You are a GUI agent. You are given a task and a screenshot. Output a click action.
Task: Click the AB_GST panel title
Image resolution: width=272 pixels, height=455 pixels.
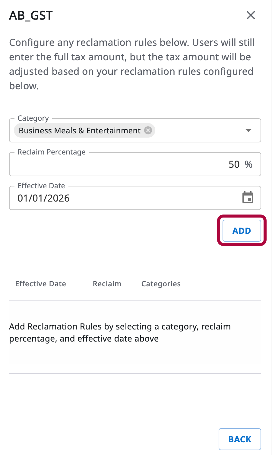click(x=31, y=15)
